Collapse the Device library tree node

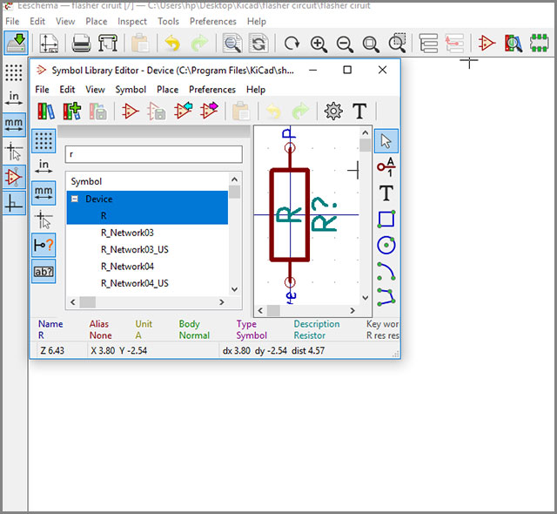pyautogui.click(x=75, y=199)
